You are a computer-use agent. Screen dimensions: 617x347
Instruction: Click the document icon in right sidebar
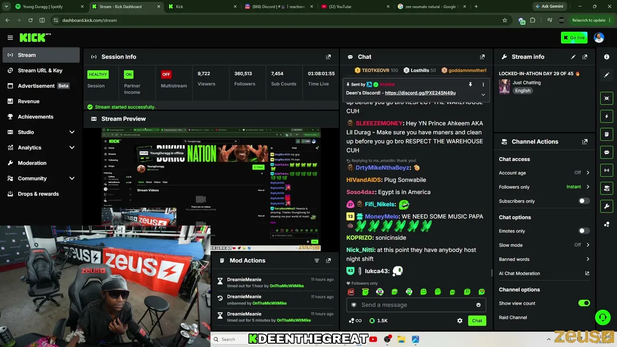click(607, 134)
